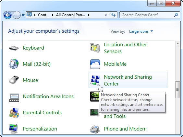Viewport: 183px width, 137px height.
Task: Open the Mail (32-bit) link
Action: tap(37, 64)
